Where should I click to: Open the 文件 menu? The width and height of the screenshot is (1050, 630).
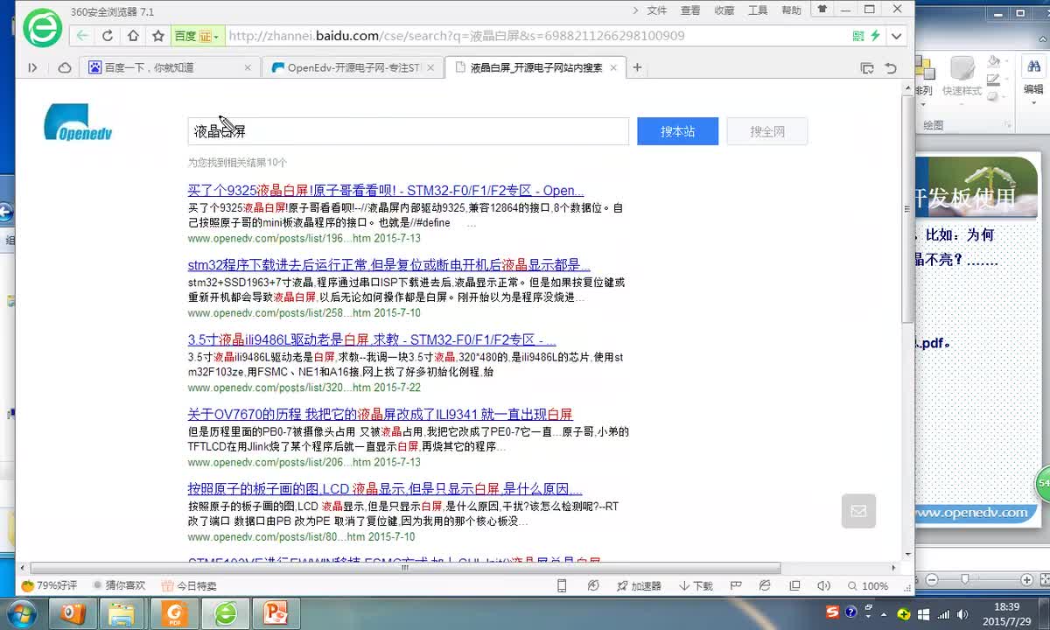coord(656,10)
